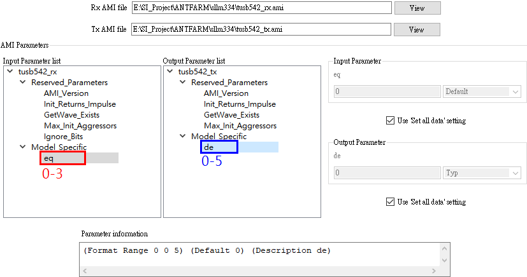Select GetWave_Exists in Output Parameter list
This screenshot has width=527, height=277.
tap(231, 115)
